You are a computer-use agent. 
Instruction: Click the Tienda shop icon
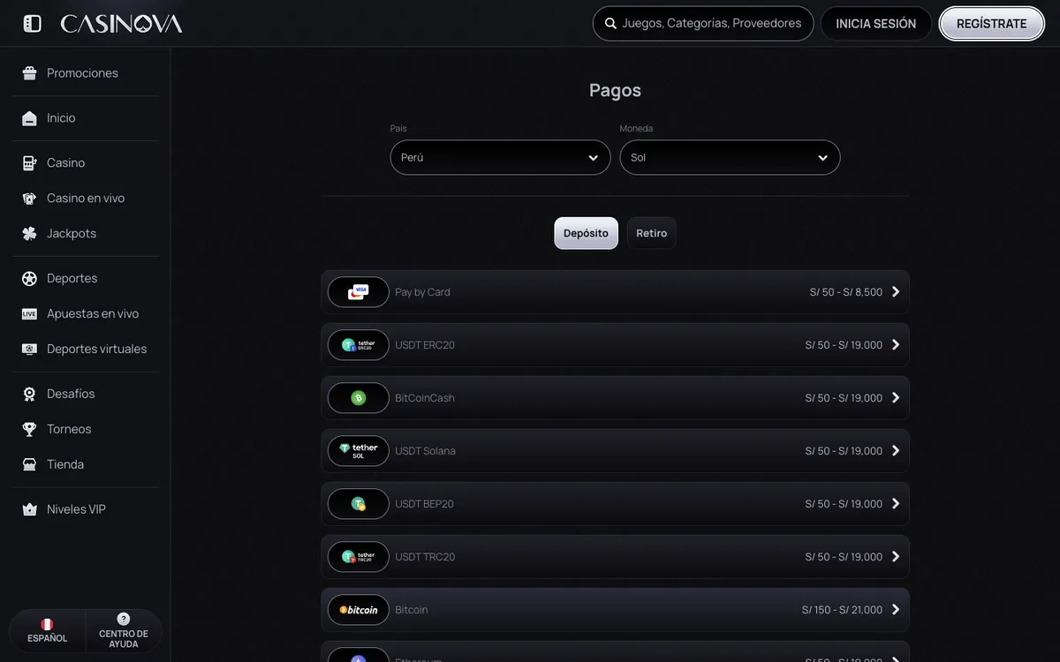click(29, 465)
